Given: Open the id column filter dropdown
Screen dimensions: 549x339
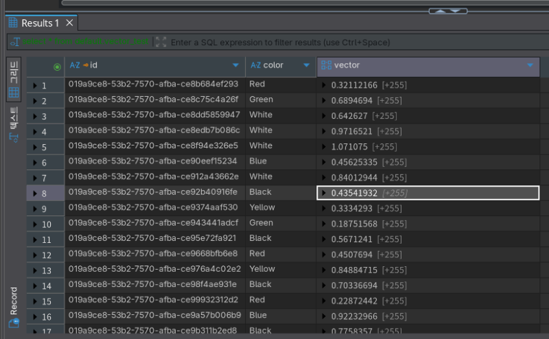Looking at the screenshot, I should (x=235, y=66).
